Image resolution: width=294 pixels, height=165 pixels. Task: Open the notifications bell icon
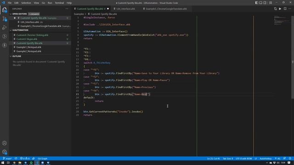(x=290, y=159)
